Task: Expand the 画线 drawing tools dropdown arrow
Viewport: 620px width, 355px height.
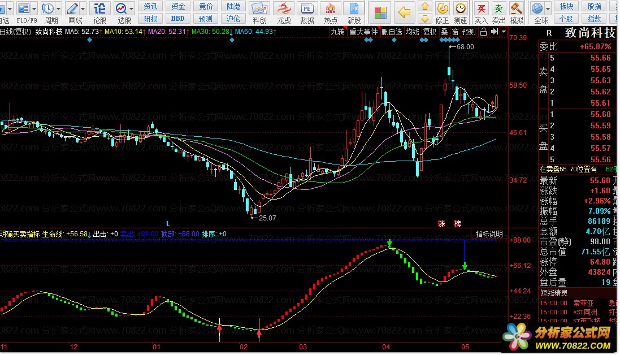Action: 83,8
